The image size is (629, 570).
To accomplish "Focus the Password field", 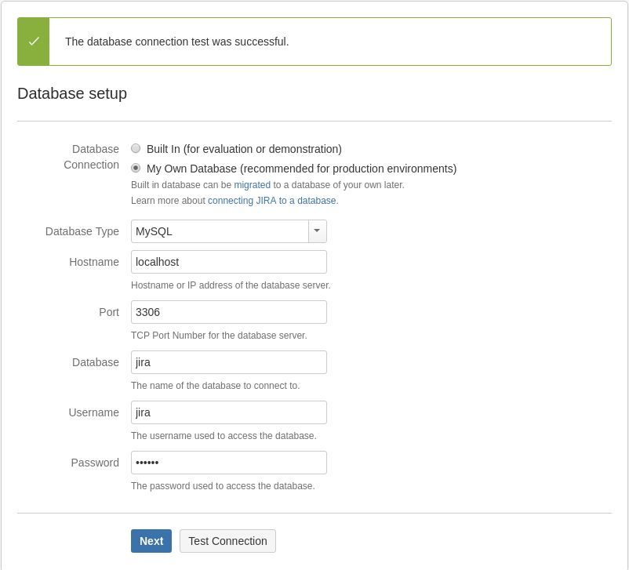I will click(x=228, y=463).
